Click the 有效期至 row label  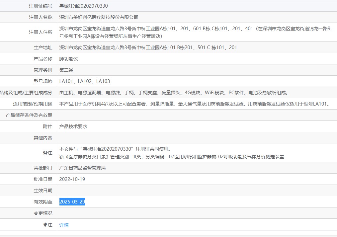pos(43,202)
